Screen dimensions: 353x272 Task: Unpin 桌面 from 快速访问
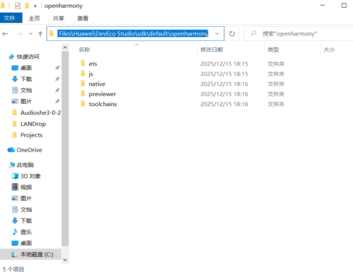pos(57,67)
